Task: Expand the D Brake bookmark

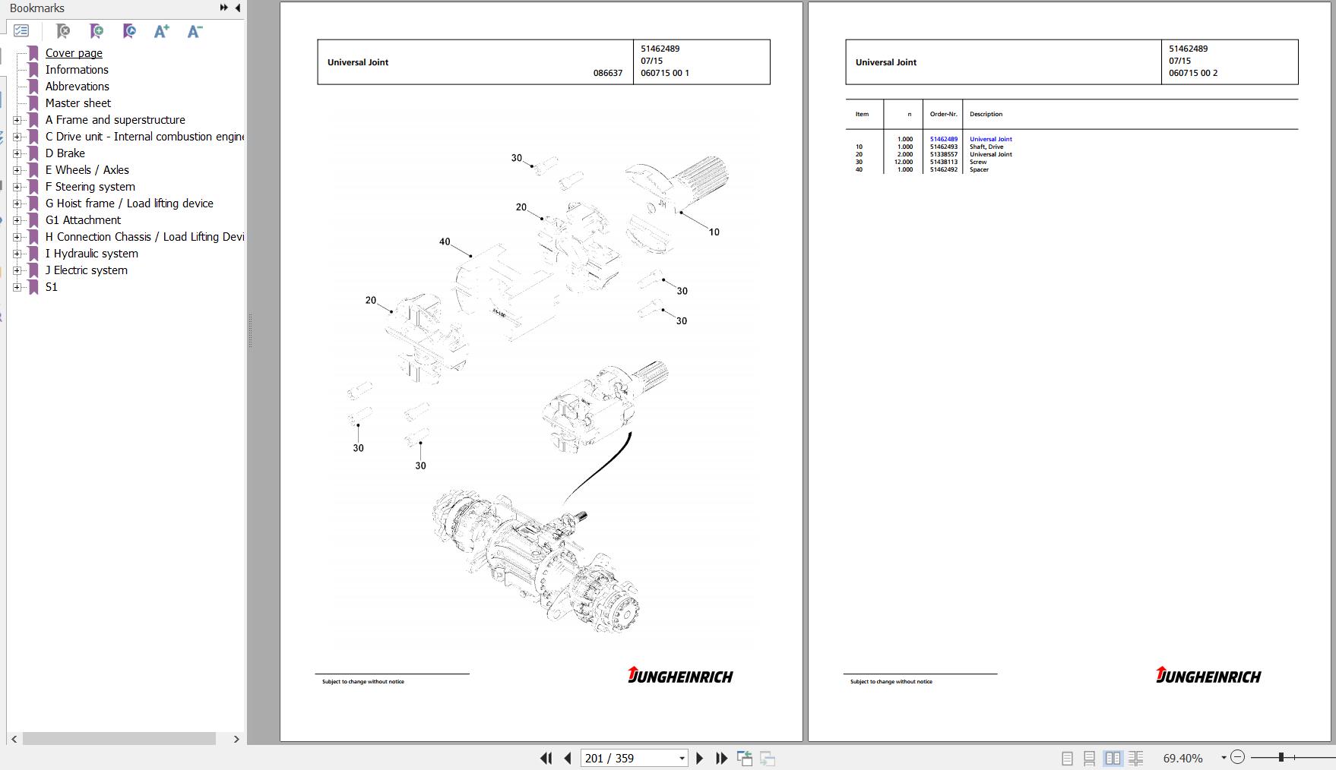Action: (17, 153)
